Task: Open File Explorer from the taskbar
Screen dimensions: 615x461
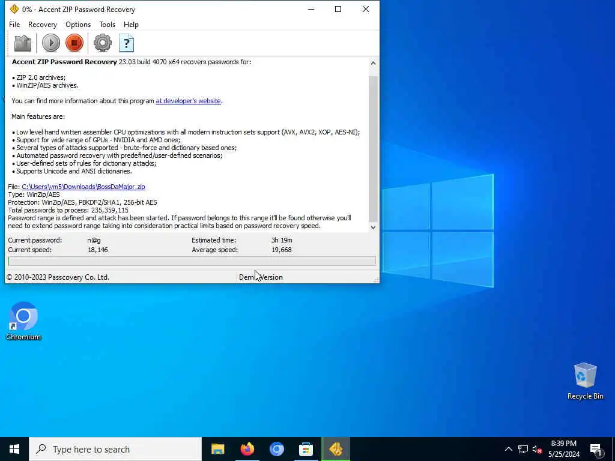Action: pos(217,449)
